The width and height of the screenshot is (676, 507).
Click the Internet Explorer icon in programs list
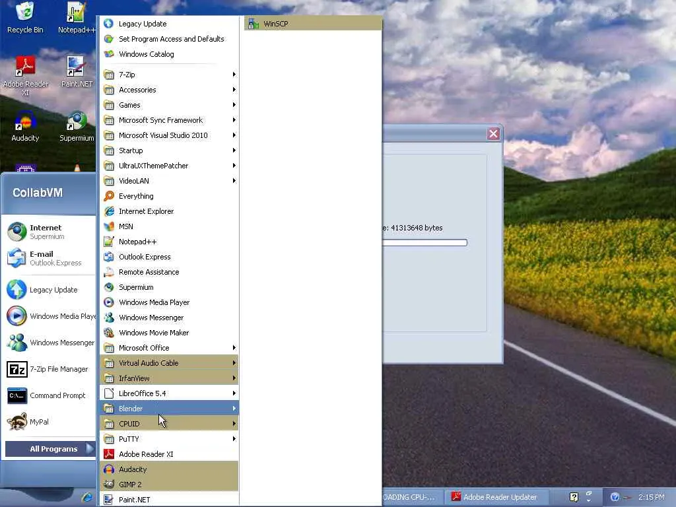click(x=109, y=211)
